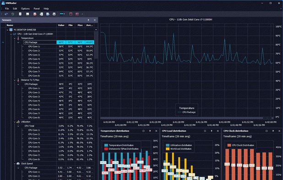Click the white blank document toolbar icon
283x180 pixels.
(x=20, y=14)
